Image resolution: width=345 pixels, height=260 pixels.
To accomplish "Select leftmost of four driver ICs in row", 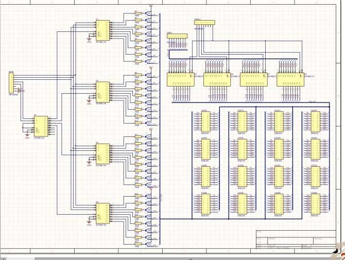I will tap(180, 79).
